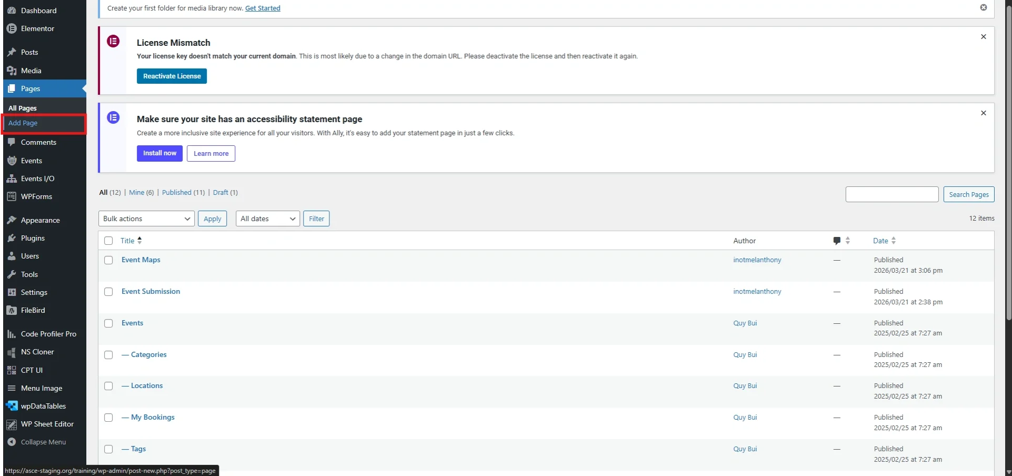The height and width of the screenshot is (476, 1012).
Task: Follow the Get Started link
Action: [x=263, y=8]
